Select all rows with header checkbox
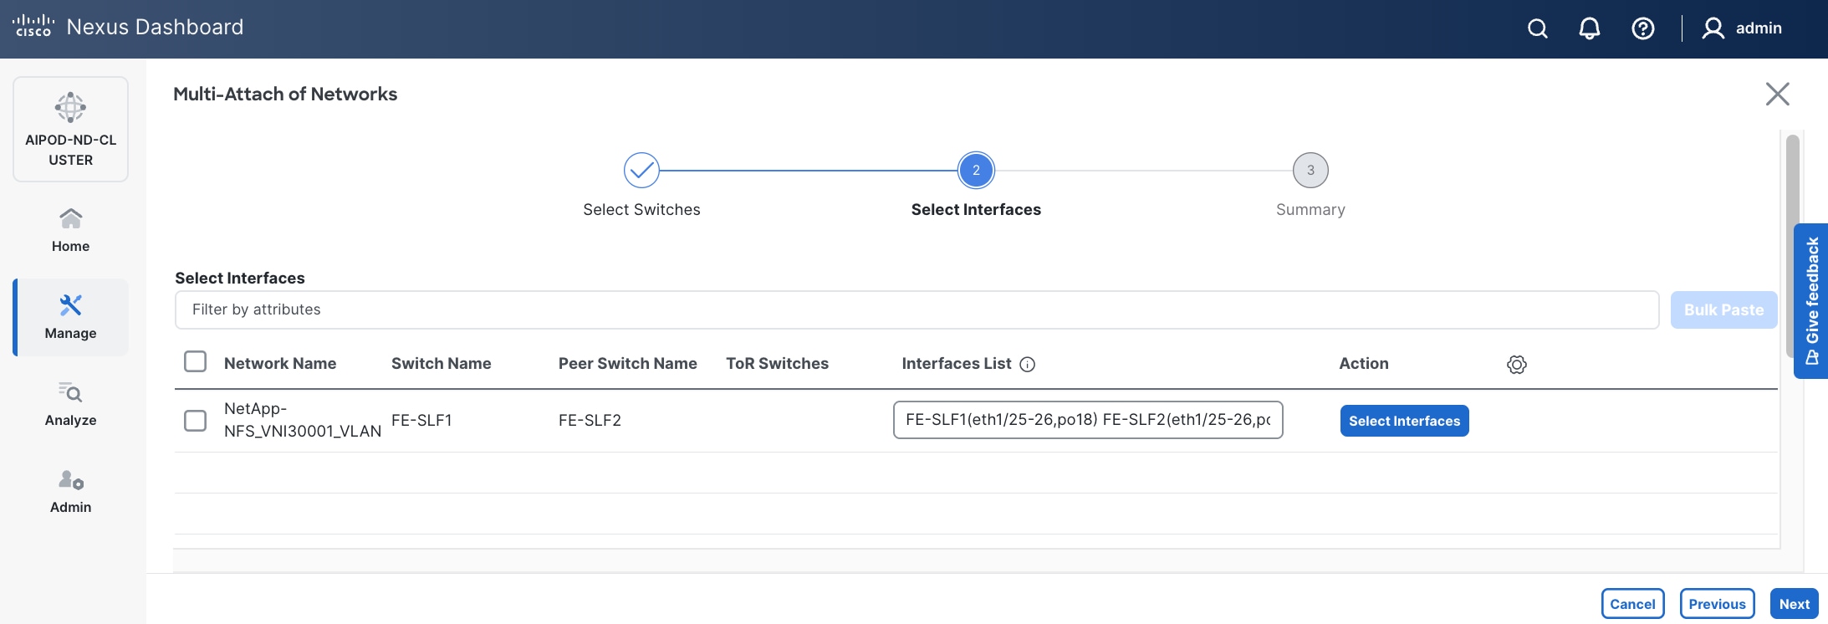This screenshot has height=624, width=1828. [195, 361]
